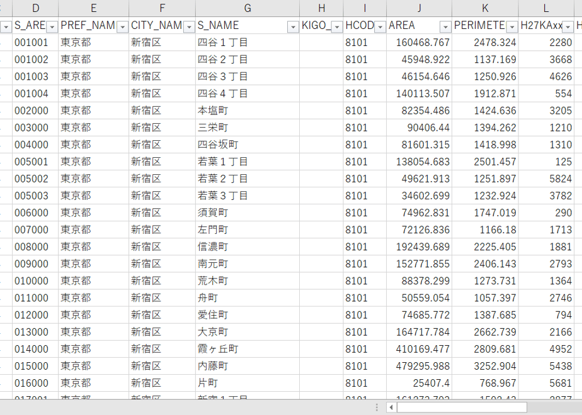Open the S_AREA column filter dropdown
This screenshot has height=415, width=582.
point(52,26)
